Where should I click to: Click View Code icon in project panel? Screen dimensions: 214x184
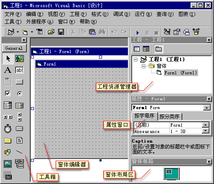pos(137,49)
